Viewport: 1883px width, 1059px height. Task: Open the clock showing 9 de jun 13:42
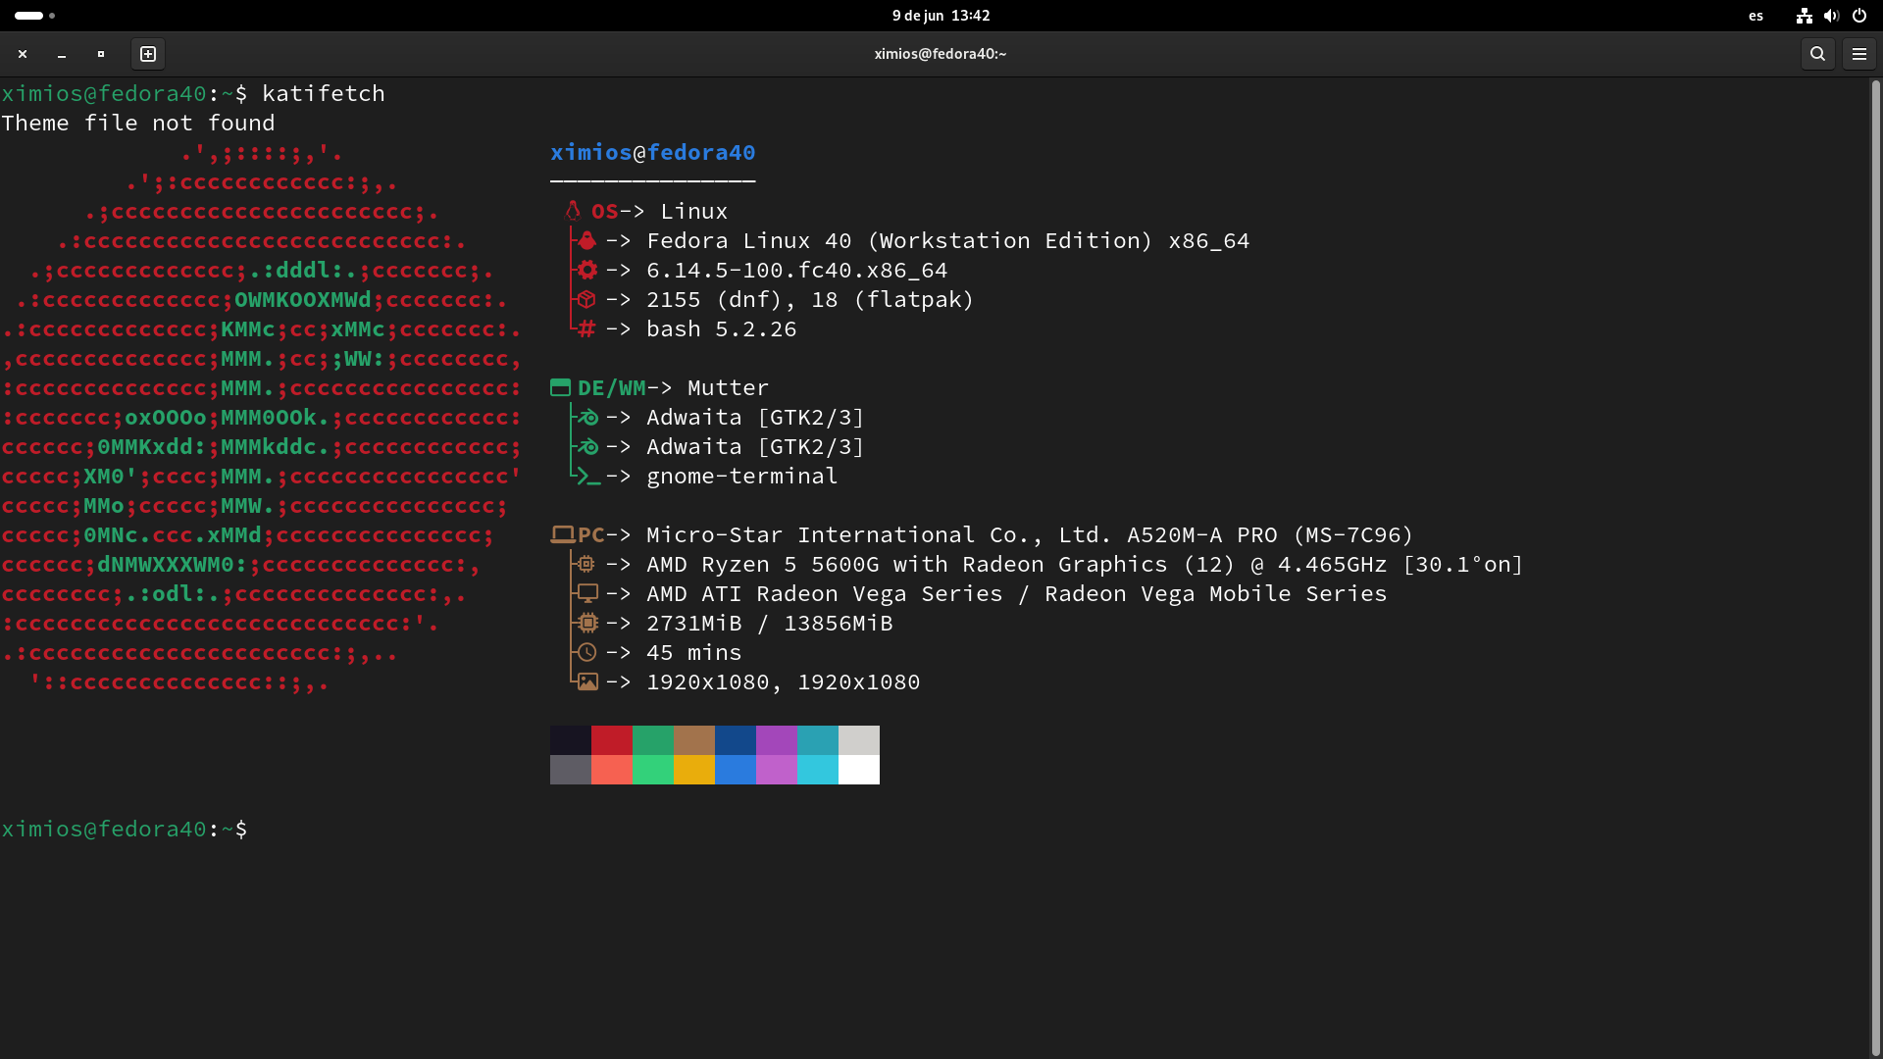click(x=941, y=16)
